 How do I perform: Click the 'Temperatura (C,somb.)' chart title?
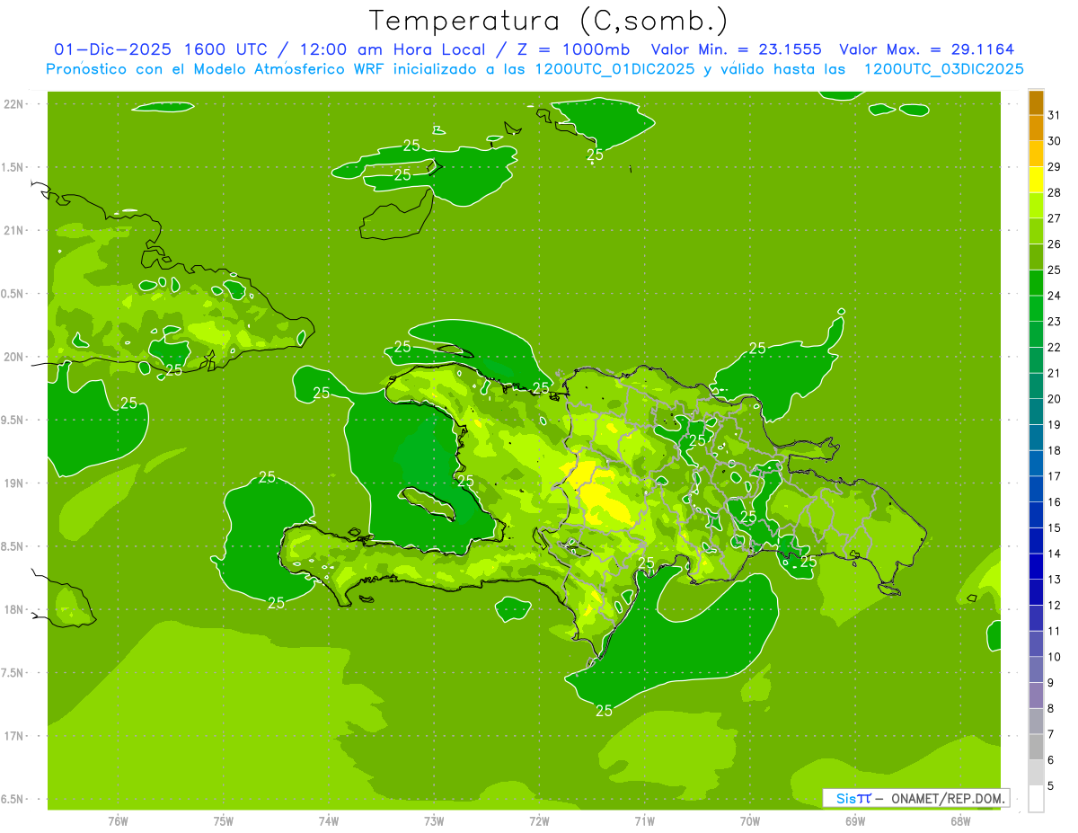point(549,20)
